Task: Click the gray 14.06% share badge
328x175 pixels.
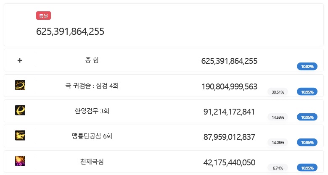Action: (x=278, y=142)
